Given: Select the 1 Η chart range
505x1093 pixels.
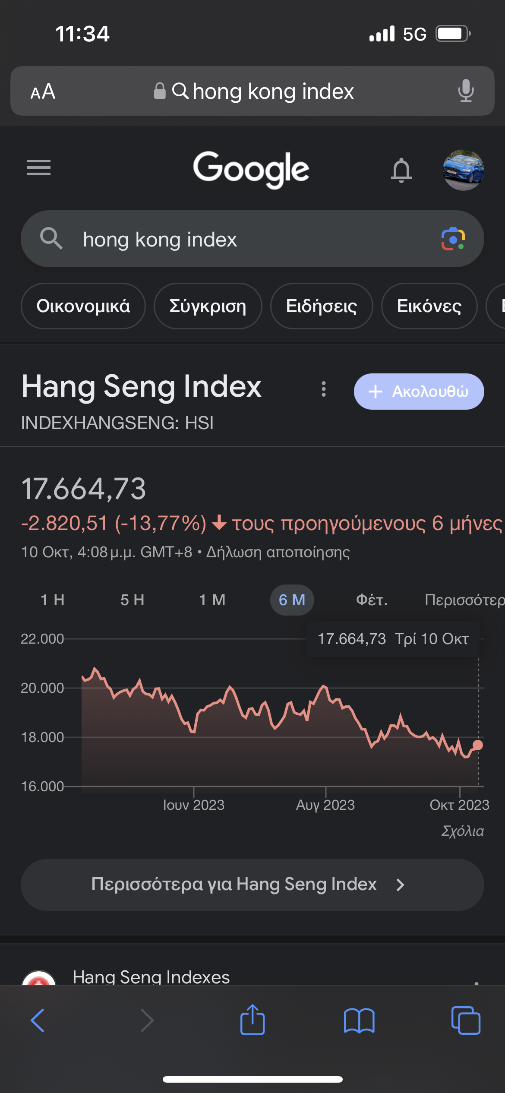Looking at the screenshot, I should coord(53,600).
